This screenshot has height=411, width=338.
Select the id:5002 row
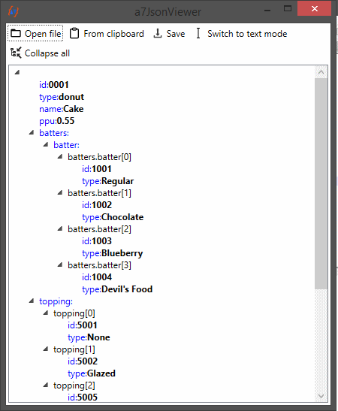click(83, 361)
